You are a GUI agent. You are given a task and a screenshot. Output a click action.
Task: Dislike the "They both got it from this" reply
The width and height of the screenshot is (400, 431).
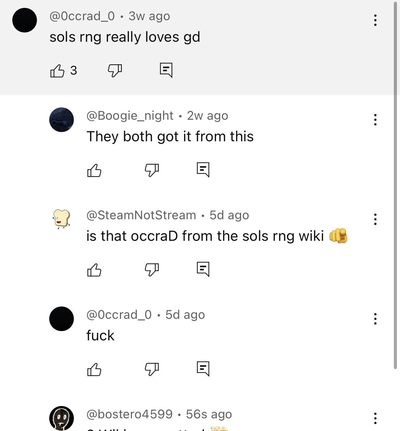point(152,170)
